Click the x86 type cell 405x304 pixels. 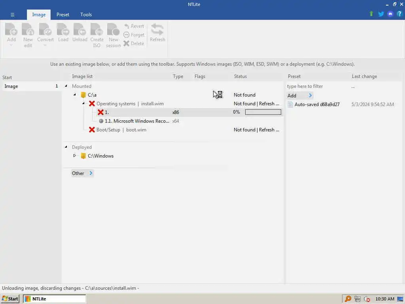click(176, 112)
